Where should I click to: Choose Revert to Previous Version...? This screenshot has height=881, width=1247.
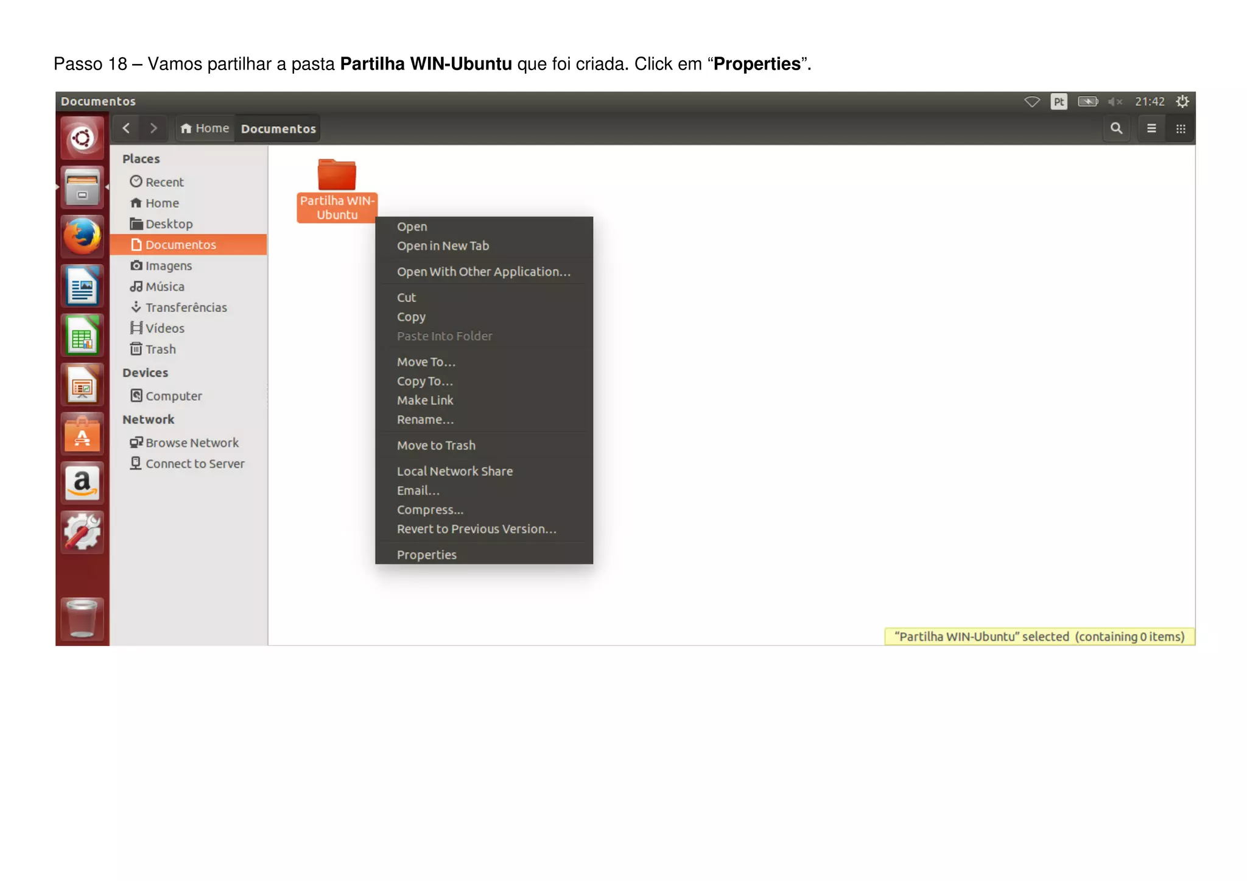484,529
